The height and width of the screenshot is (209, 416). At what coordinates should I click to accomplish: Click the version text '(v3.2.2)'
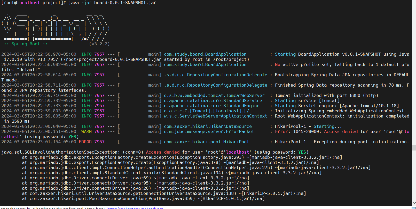[x=99, y=44]
